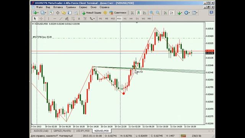Switch to candlestick chart display
Screen dimensions: 245x138
[x=139, y=13]
